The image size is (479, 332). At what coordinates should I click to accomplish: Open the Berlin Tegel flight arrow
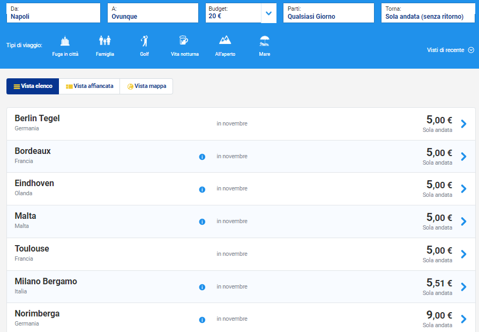pos(463,124)
